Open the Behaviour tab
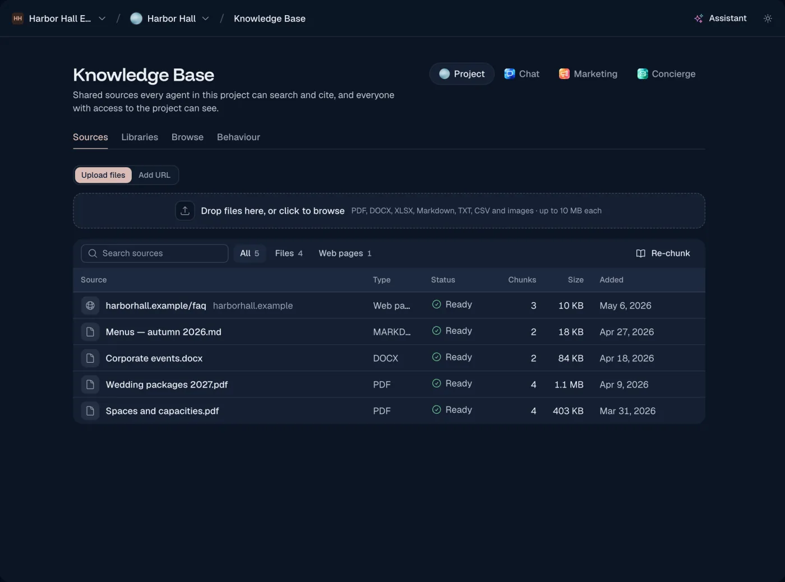The width and height of the screenshot is (785, 582). 238,137
